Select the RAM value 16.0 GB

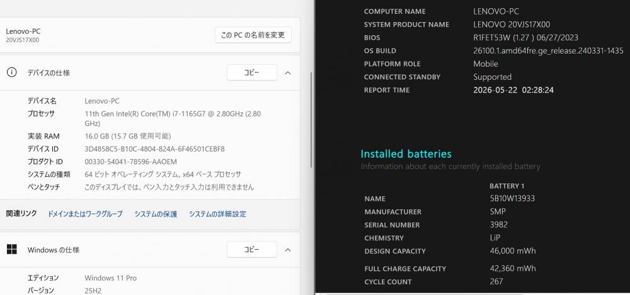pos(128,136)
